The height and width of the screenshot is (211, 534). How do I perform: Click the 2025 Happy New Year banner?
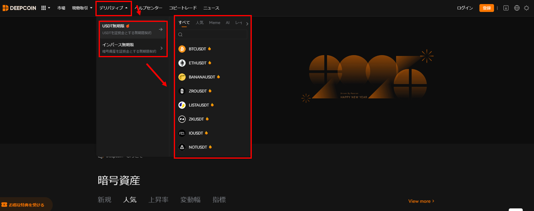click(x=368, y=77)
